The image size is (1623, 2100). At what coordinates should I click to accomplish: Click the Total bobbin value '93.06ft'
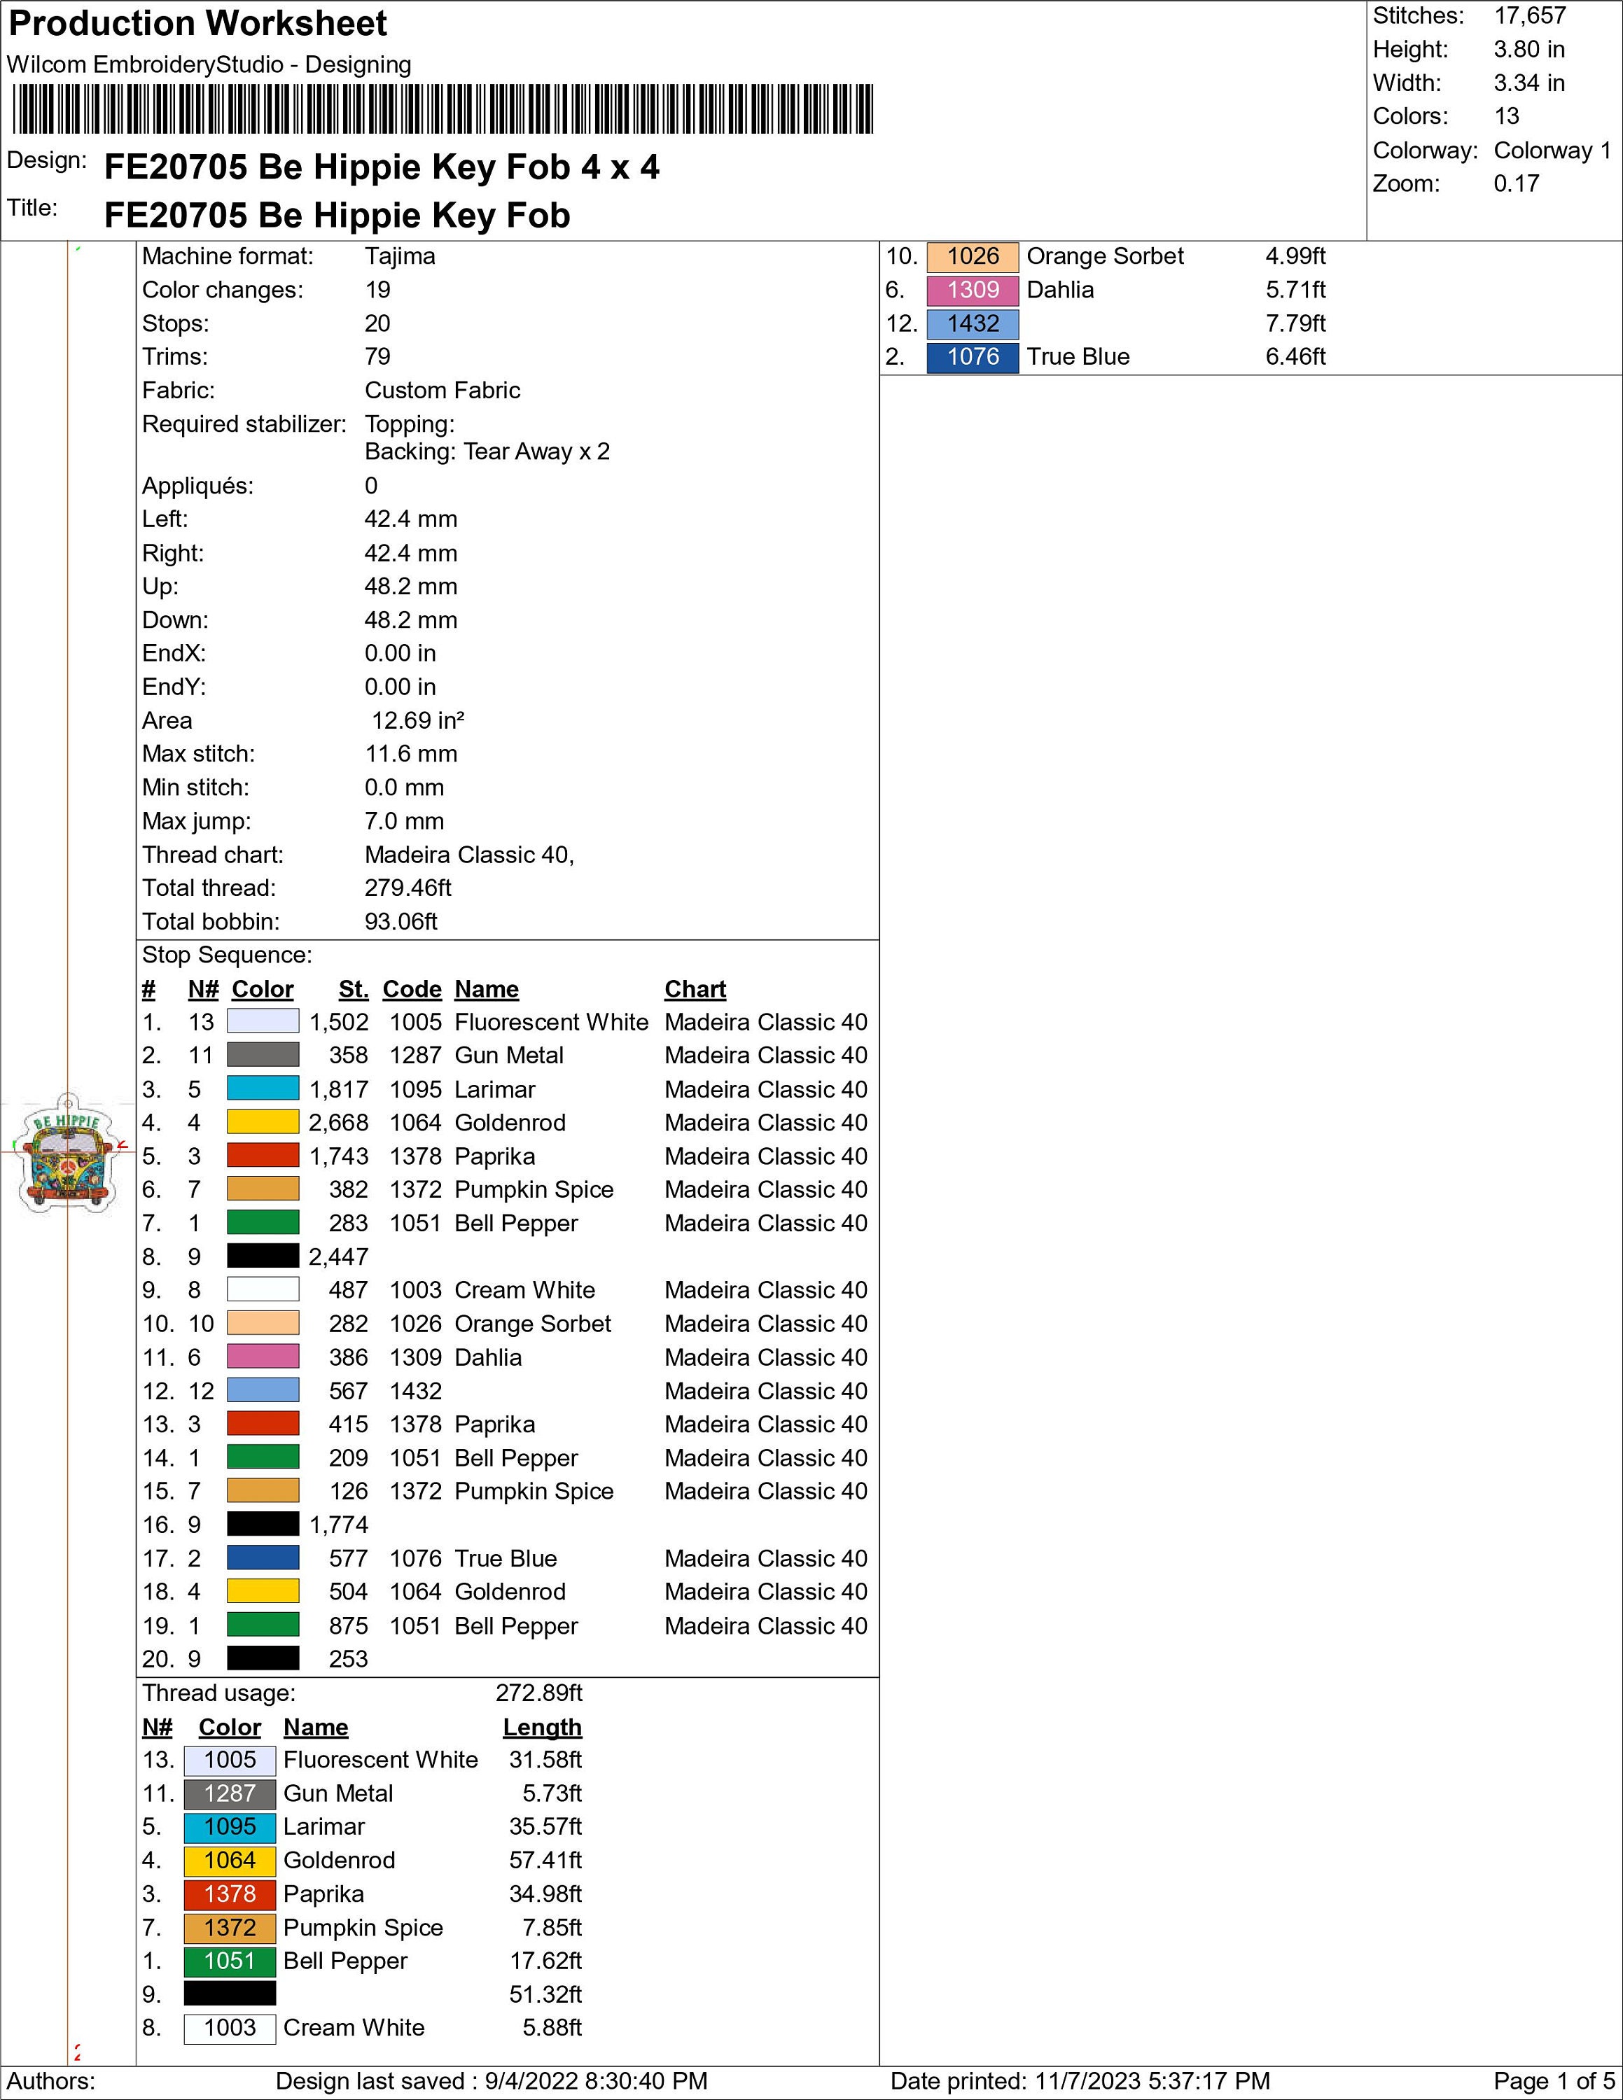pos(401,921)
